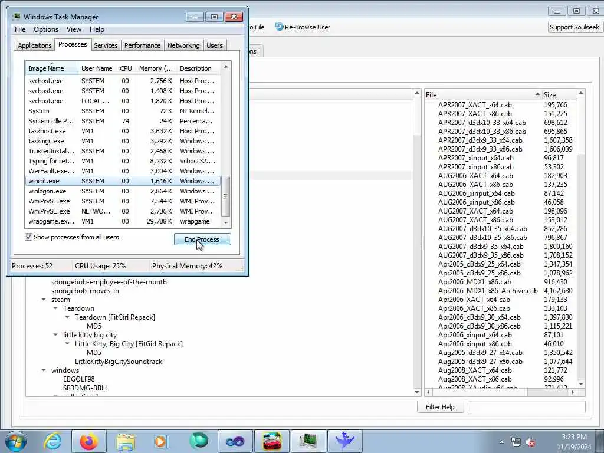Screen dimensions: 604x453
Task: Click the file list vertical scrollbar thumb
Action: click(581, 127)
